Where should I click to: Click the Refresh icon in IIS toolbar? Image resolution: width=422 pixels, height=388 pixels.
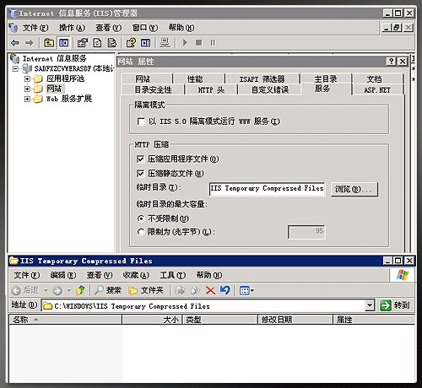click(x=97, y=43)
